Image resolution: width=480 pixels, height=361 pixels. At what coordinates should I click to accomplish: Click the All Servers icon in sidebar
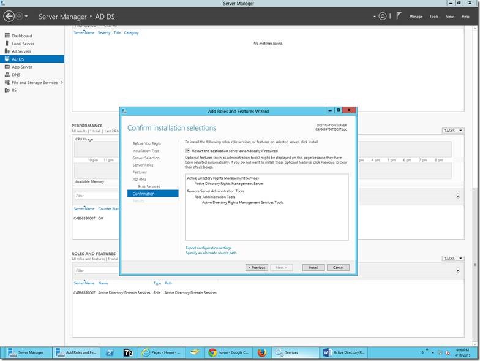(7, 51)
